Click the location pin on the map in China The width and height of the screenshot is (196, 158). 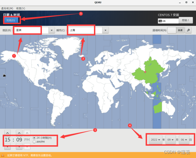(145, 72)
